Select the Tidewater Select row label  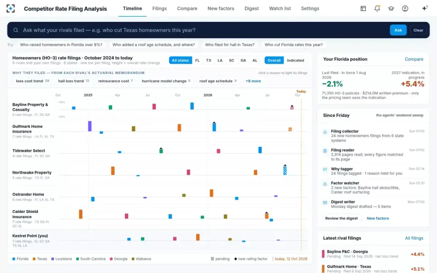(29, 151)
